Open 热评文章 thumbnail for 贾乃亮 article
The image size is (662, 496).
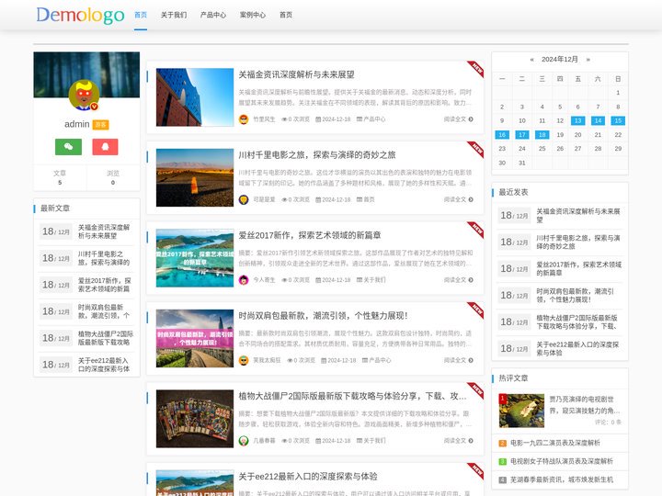click(x=521, y=411)
